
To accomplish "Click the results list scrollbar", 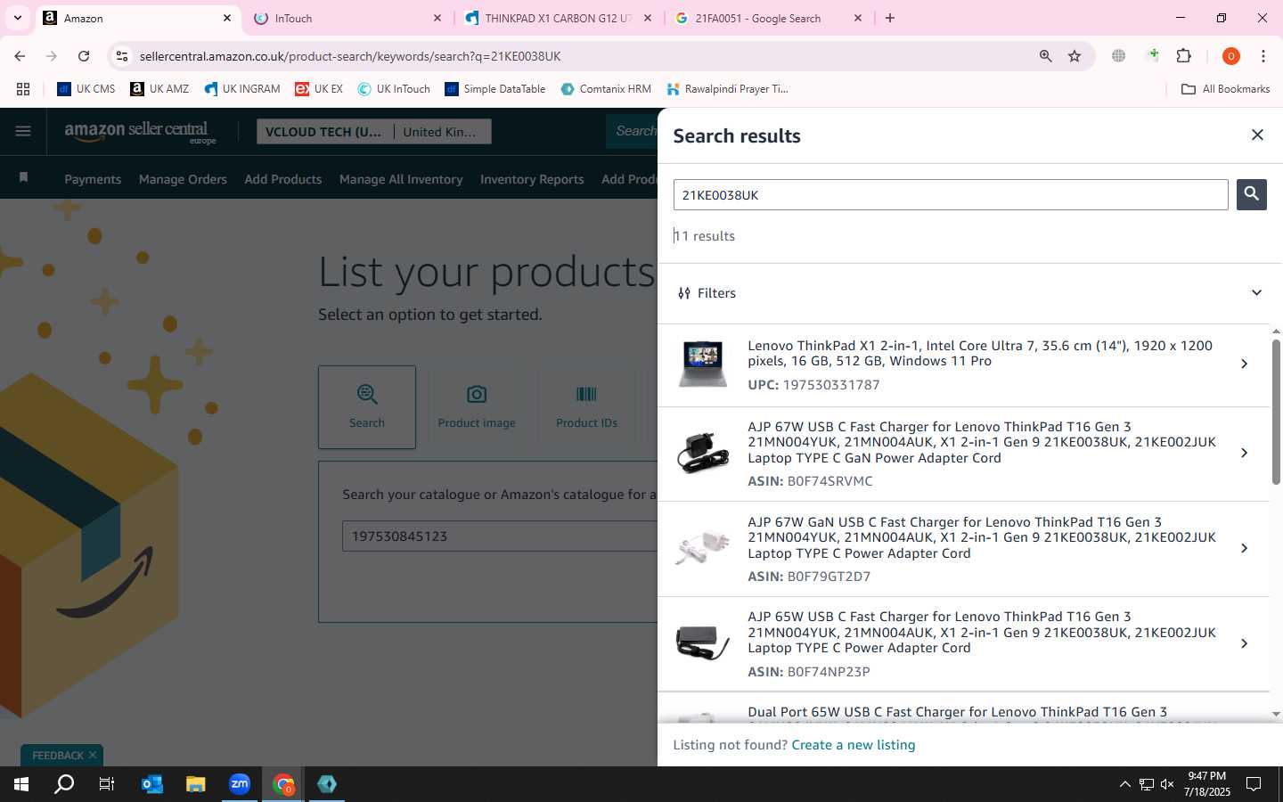I will pyautogui.click(x=1276, y=412).
